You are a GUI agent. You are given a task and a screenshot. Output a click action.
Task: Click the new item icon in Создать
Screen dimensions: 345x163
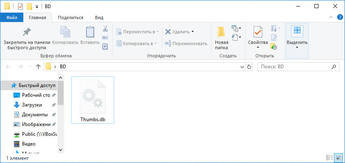[235, 28]
